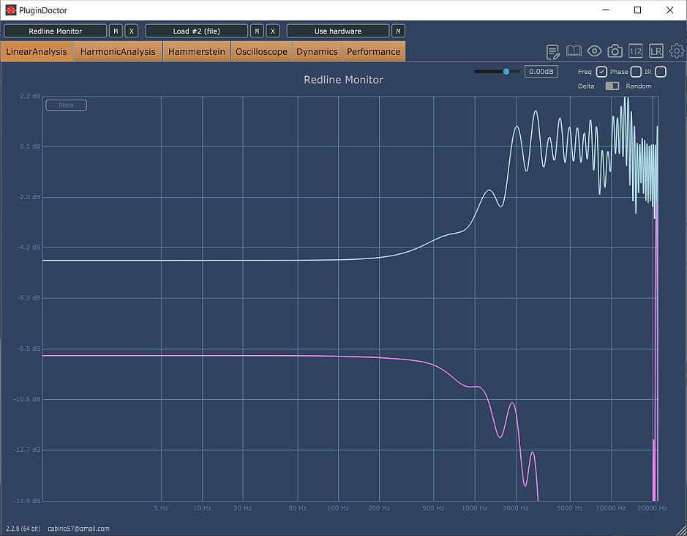The image size is (687, 536).
Task: Open the manual book icon
Action: coord(574,51)
